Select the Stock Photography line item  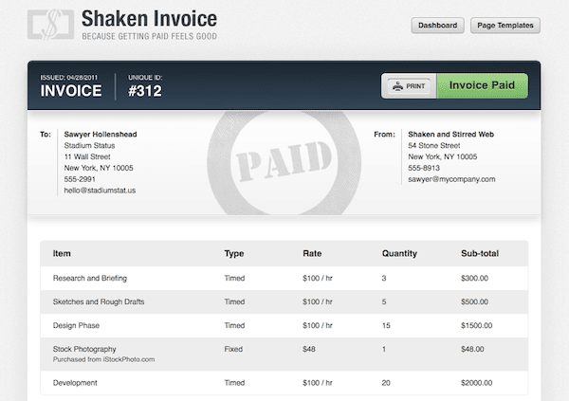coord(85,350)
